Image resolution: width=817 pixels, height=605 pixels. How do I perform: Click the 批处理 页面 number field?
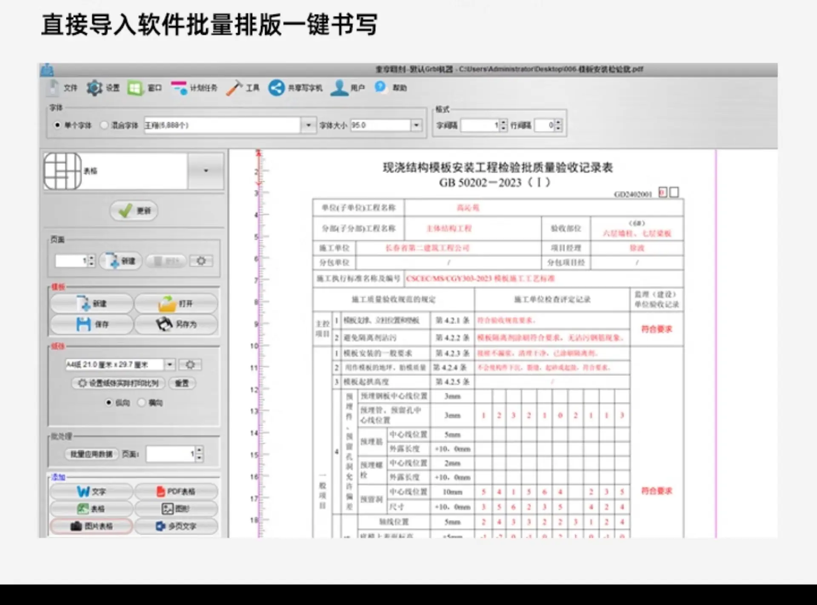(x=171, y=454)
